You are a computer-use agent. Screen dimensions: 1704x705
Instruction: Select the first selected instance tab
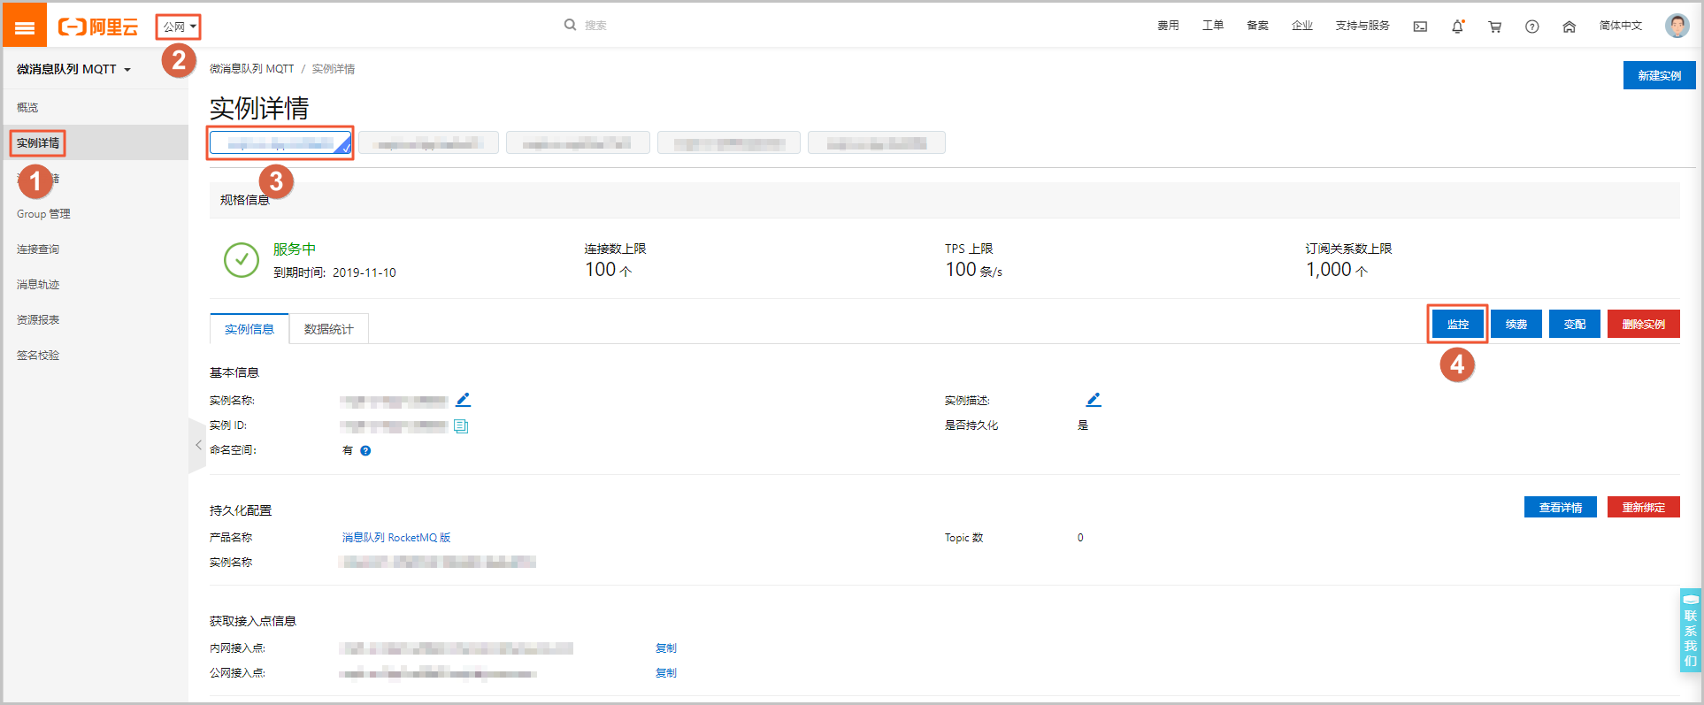tap(280, 142)
